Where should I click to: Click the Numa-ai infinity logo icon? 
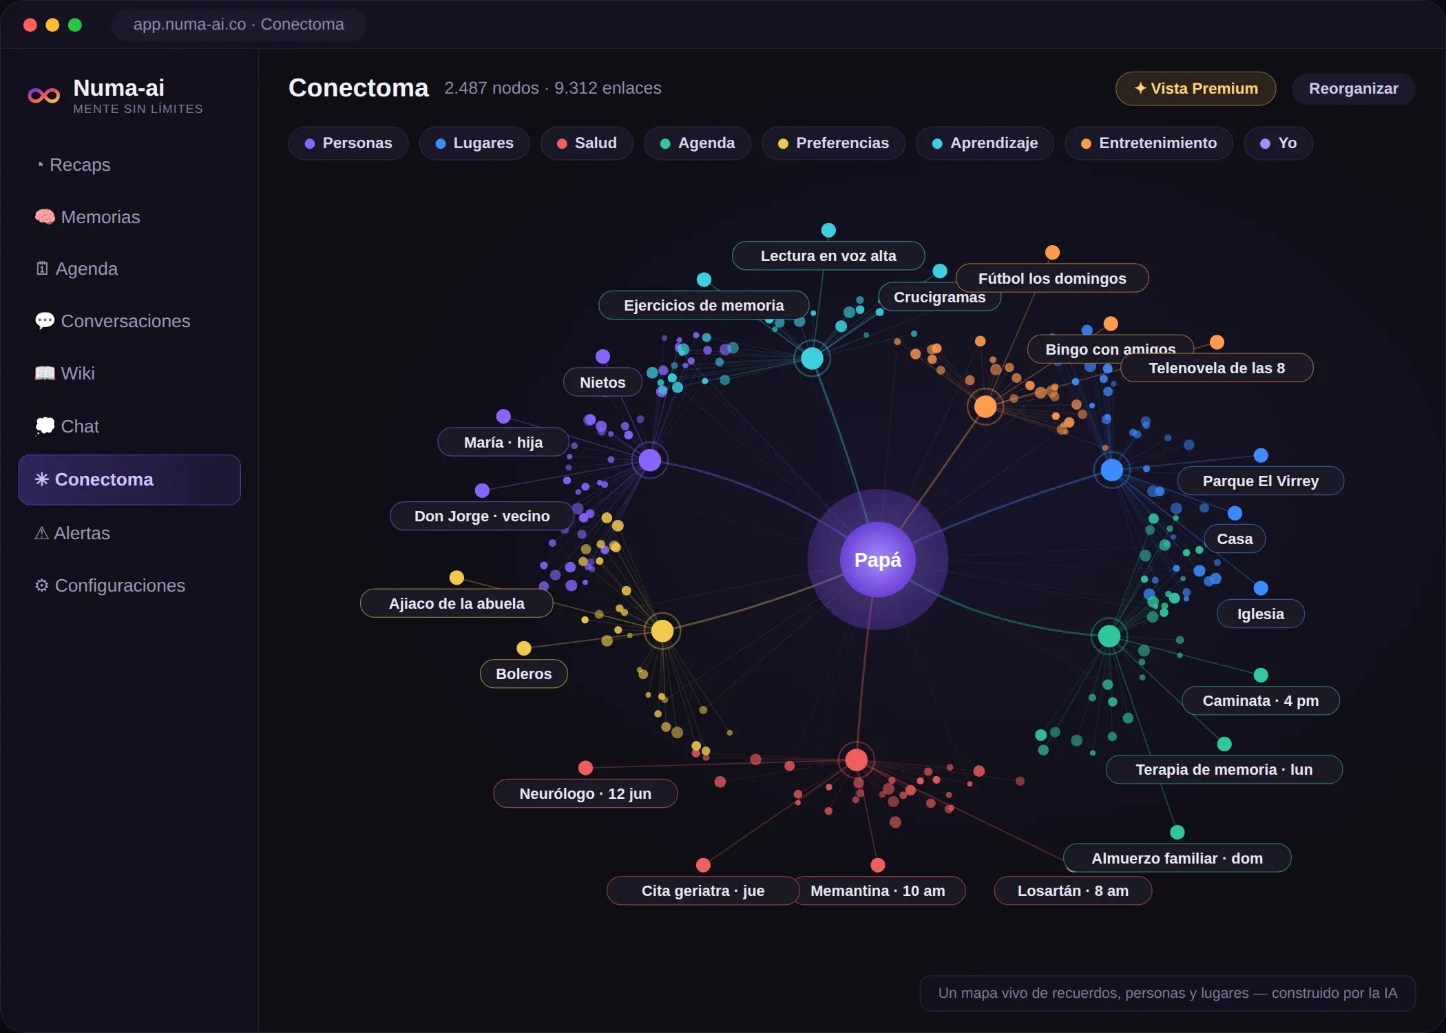[x=43, y=96]
